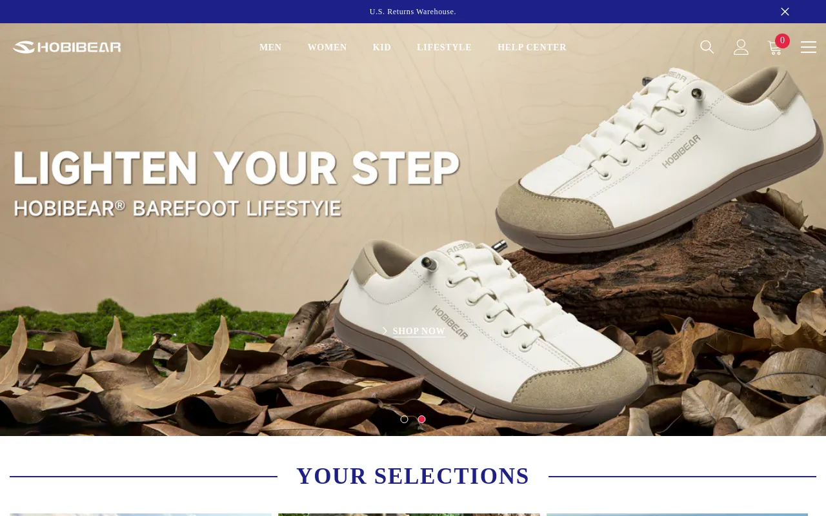826x516 pixels.
Task: Click the Hobibear Barefoot Lifestyle subtitle
Action: click(x=177, y=208)
